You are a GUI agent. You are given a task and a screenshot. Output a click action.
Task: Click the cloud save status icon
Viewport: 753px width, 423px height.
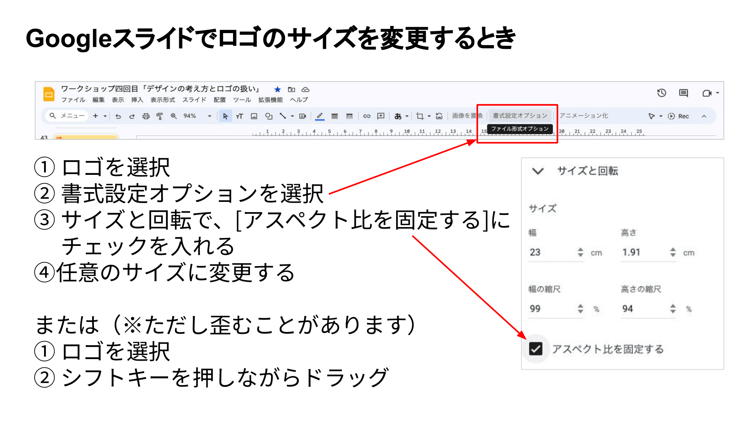(x=305, y=89)
